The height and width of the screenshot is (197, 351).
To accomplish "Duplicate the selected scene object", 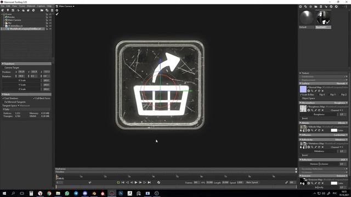I will tap(47, 10).
